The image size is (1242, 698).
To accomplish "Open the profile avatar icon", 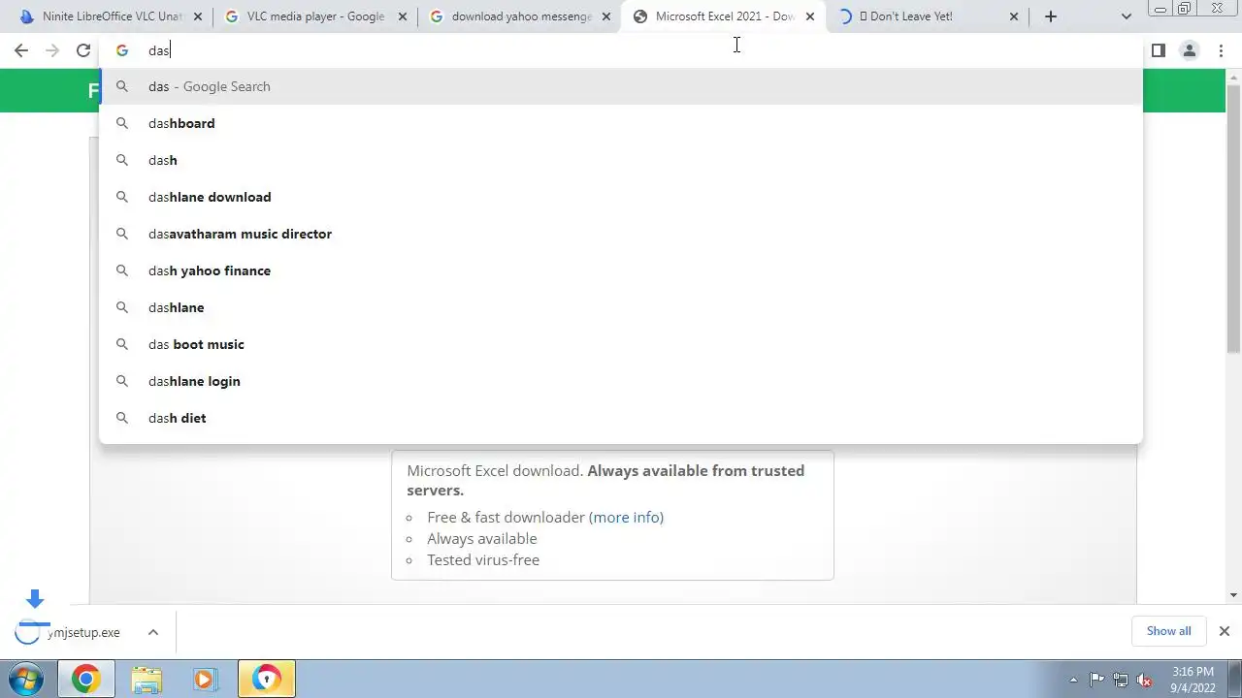I will coord(1189,50).
